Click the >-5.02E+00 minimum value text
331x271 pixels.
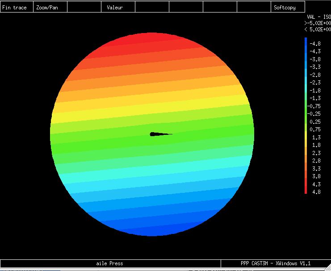coord(318,23)
